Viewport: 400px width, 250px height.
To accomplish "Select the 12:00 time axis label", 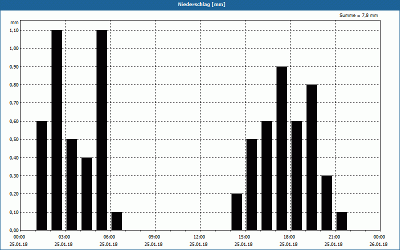I will [x=199, y=237].
